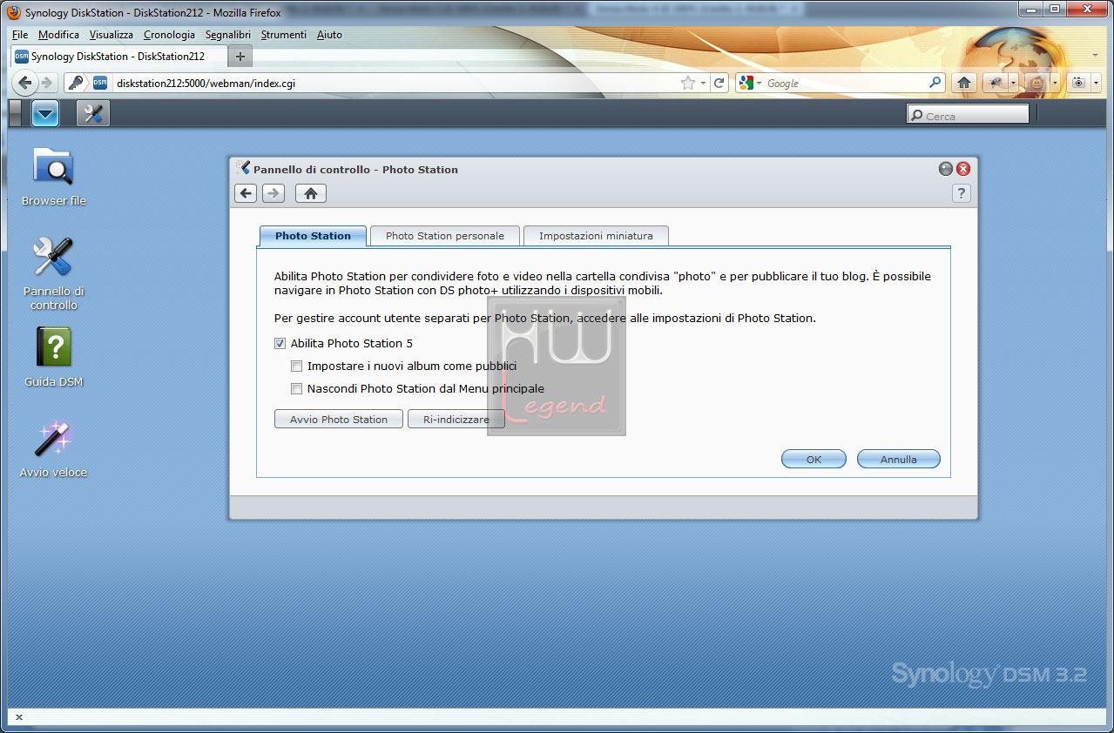Go back in the Pannello di controllo window
This screenshot has width=1114, height=733.
(x=246, y=193)
